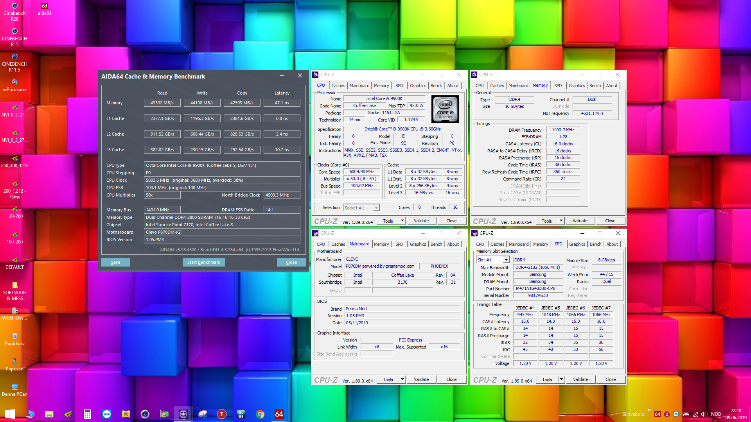Click the Google Chrome taskbar icon
The image size is (751, 422).
tap(260, 414)
